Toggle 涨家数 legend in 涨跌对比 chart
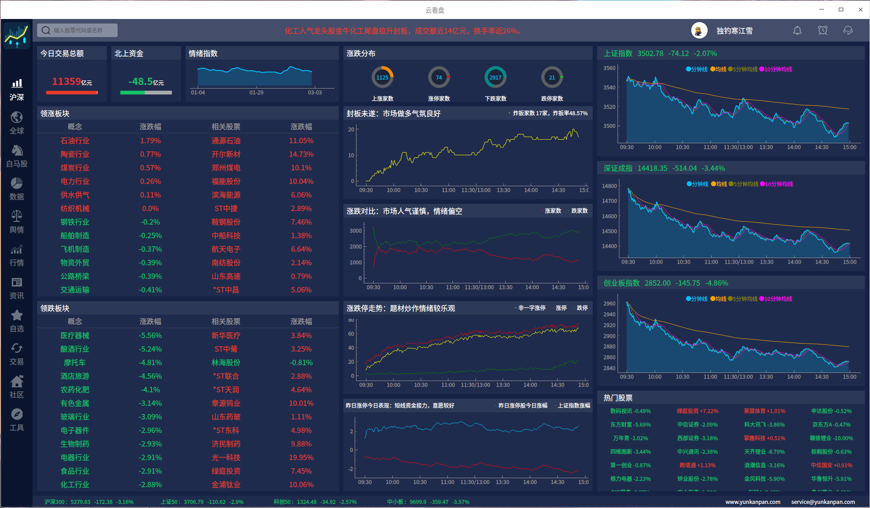The width and height of the screenshot is (870, 508). tap(552, 211)
